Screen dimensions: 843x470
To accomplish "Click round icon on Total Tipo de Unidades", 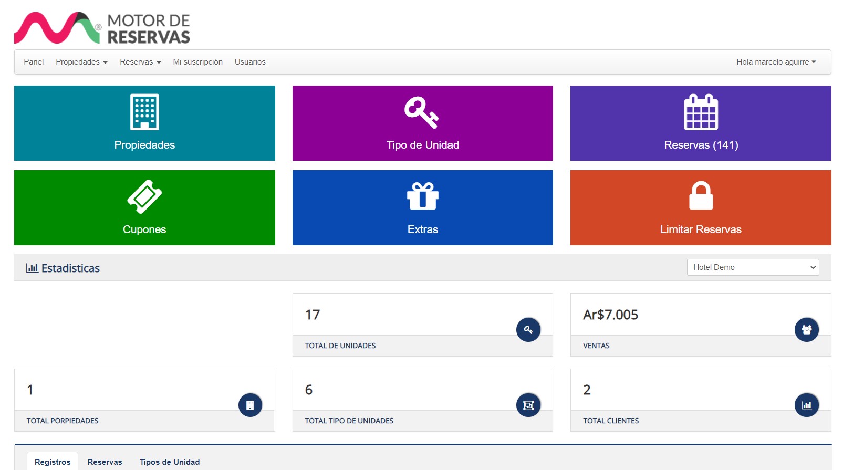I will (x=528, y=405).
